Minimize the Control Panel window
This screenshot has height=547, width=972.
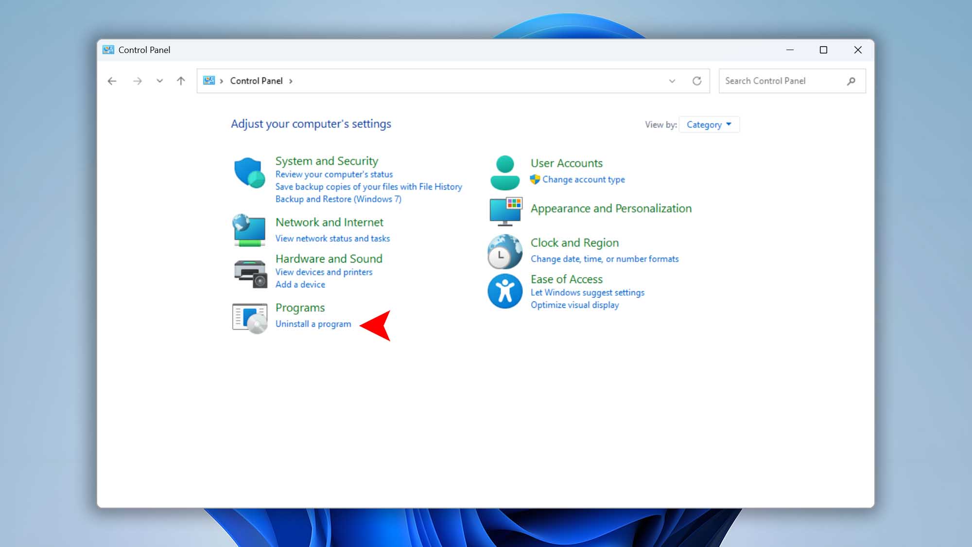pos(790,50)
